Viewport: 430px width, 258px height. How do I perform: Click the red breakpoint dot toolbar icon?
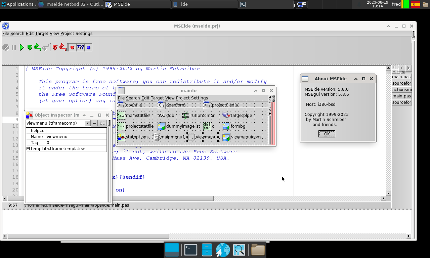pyautogui.click(x=72, y=47)
